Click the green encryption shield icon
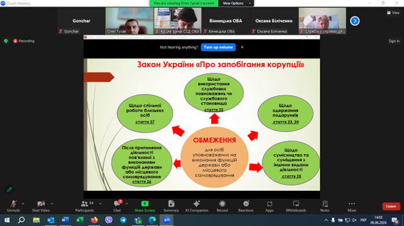 [x=6, y=41]
